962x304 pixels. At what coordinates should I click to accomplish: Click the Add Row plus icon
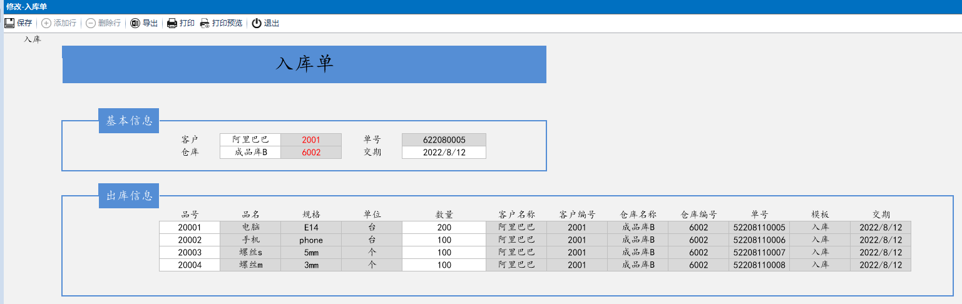(46, 23)
